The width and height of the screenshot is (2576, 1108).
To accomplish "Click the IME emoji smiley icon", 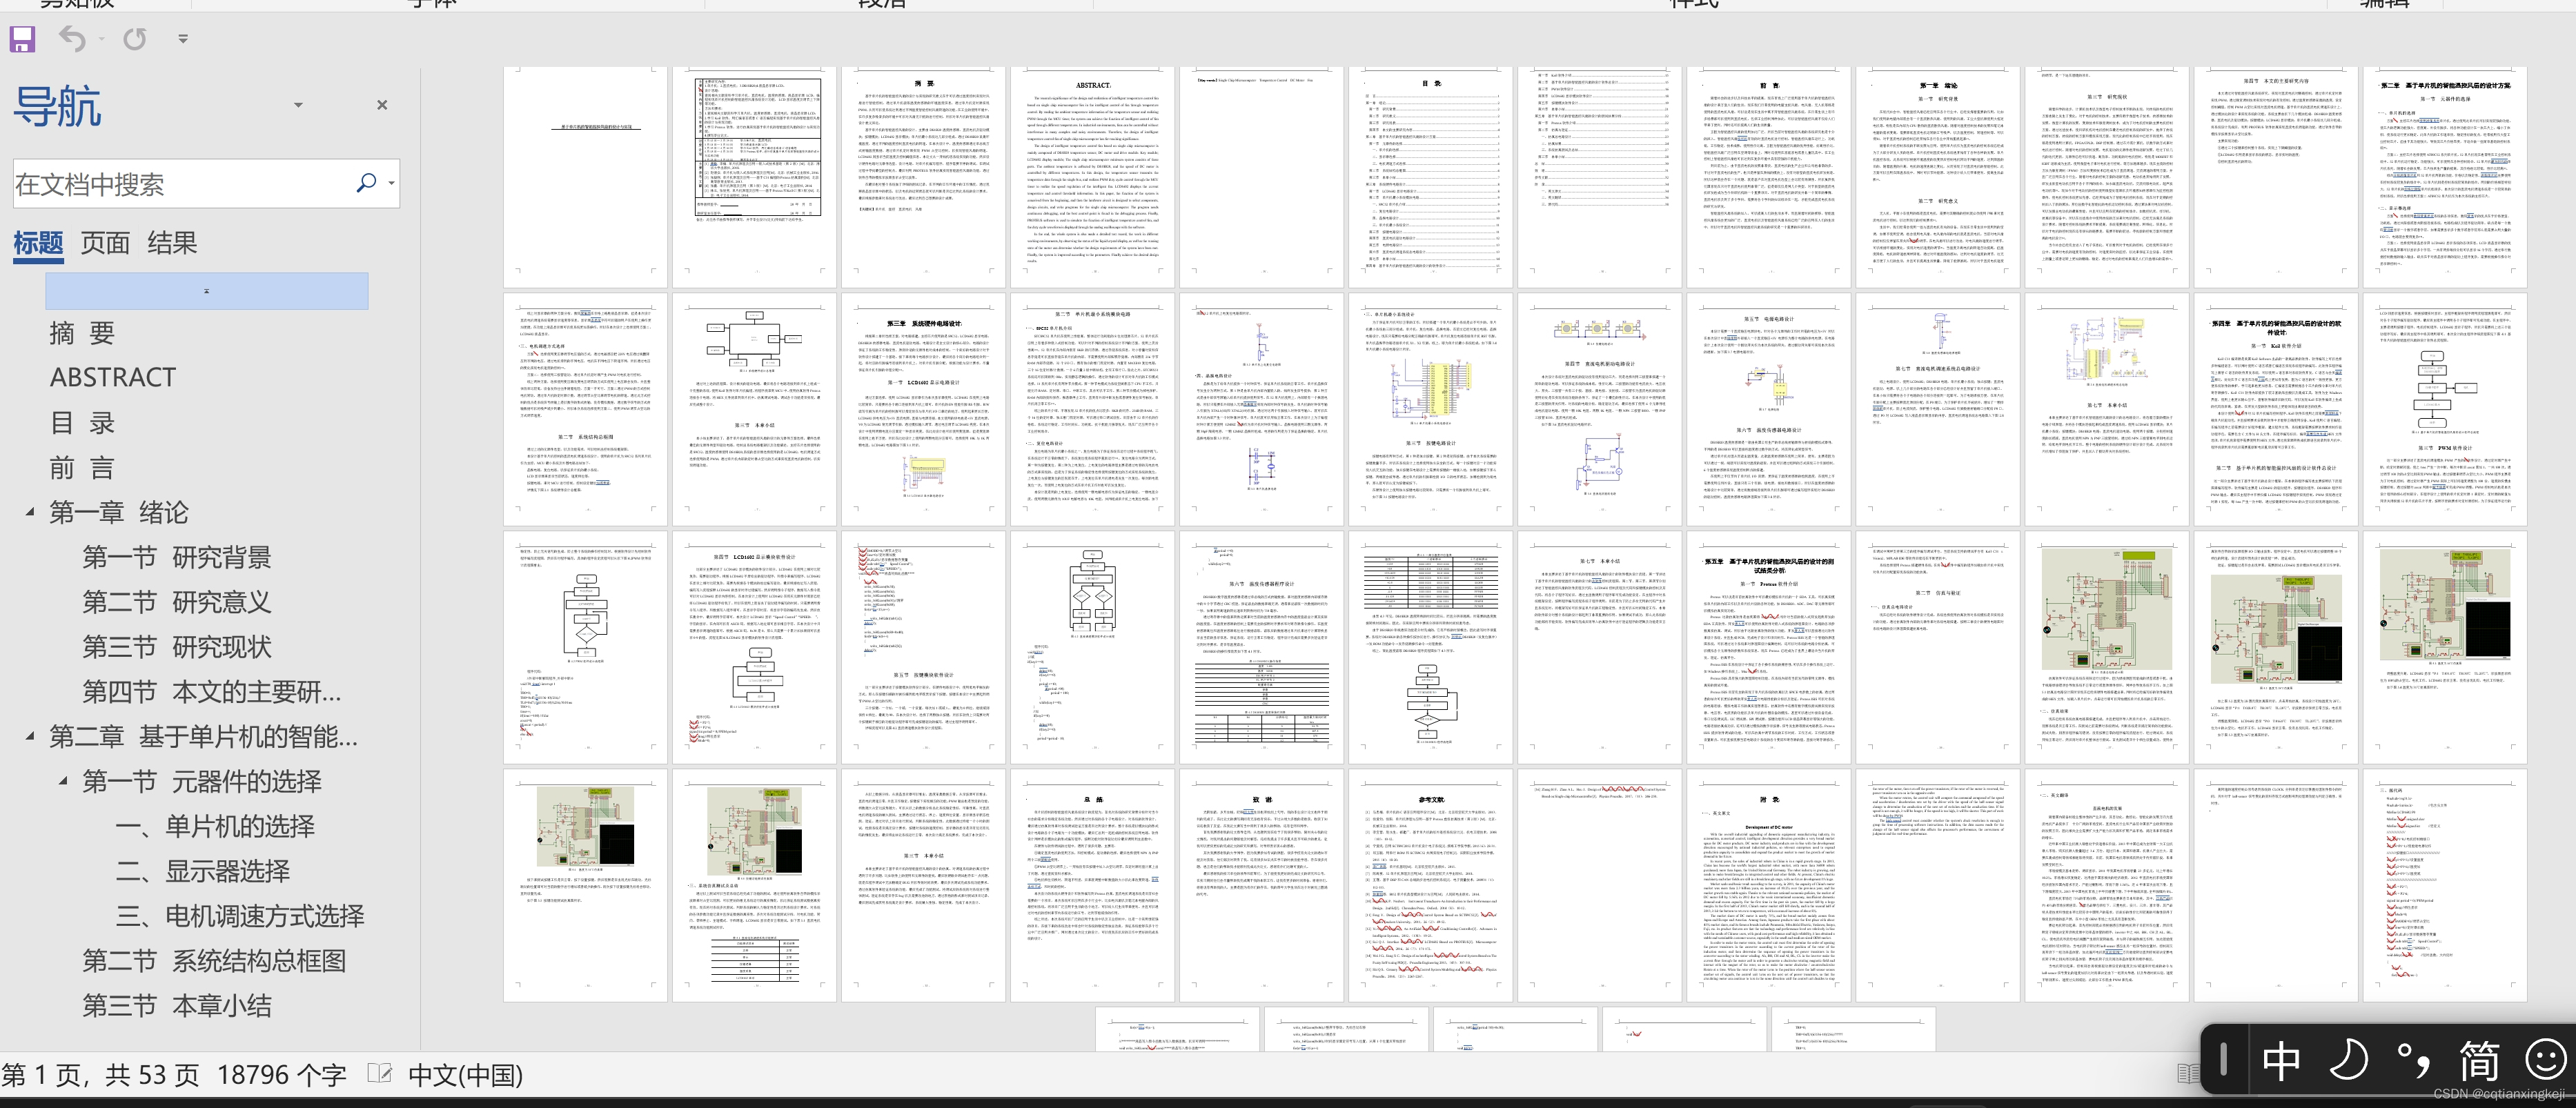I will pos(2545,1059).
